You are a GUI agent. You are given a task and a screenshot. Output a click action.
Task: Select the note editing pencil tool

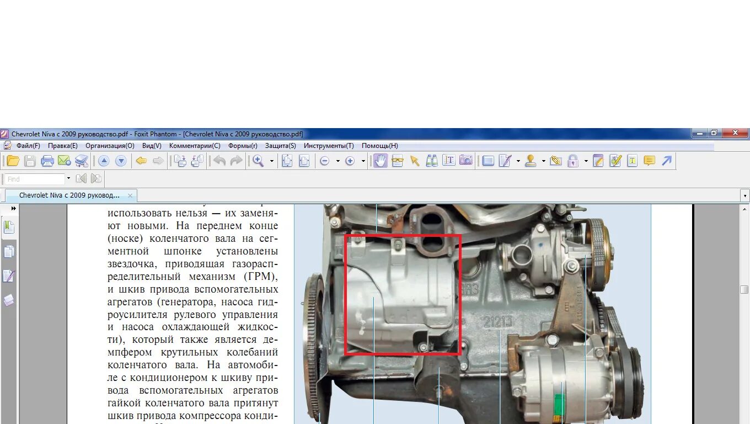click(x=598, y=161)
